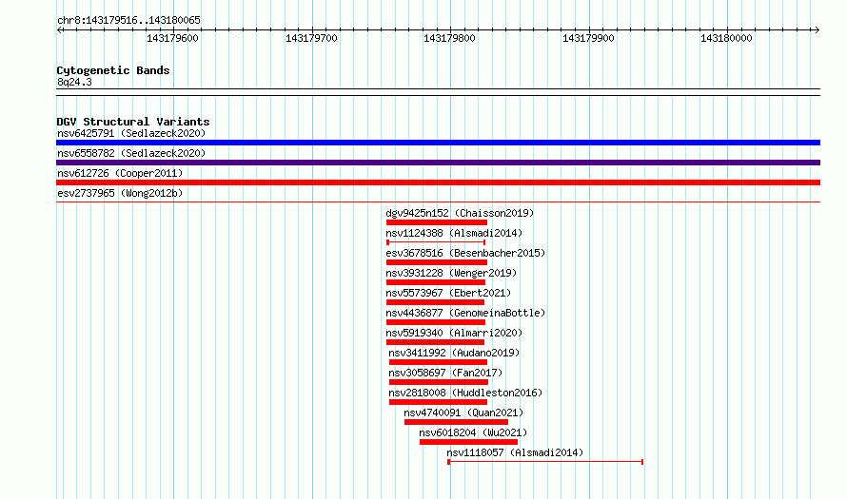Click ruler position 143179600
Image resolution: width=847 pixels, height=499 pixels.
pyautogui.click(x=173, y=38)
